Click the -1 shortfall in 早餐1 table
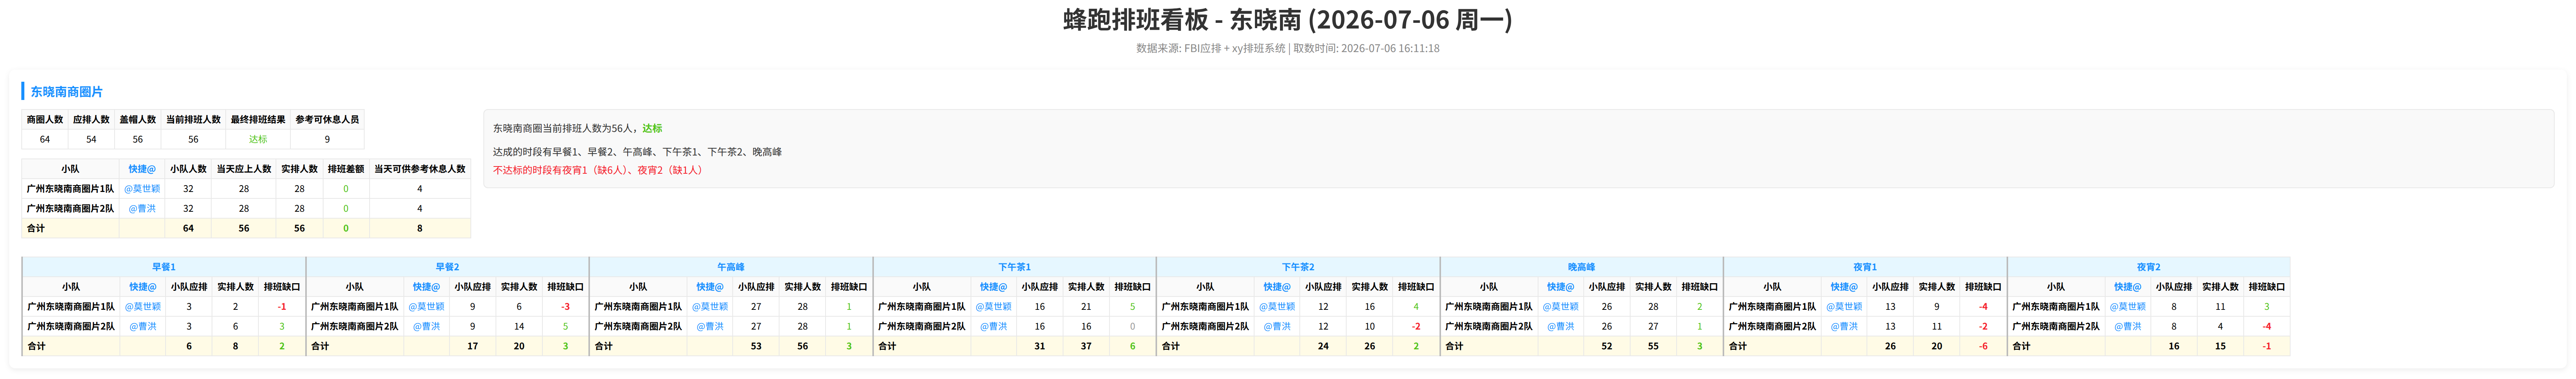2576x379 pixels. [x=282, y=307]
